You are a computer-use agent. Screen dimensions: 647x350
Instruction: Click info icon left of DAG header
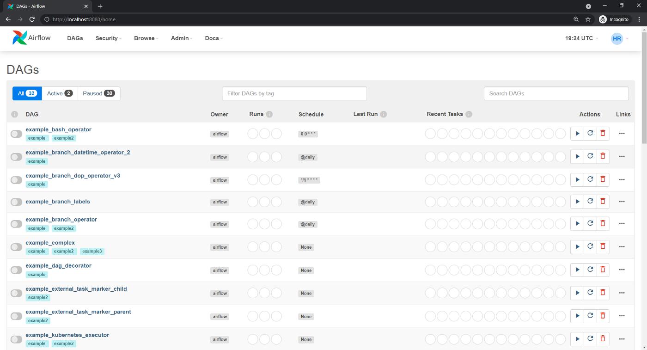pos(14,114)
